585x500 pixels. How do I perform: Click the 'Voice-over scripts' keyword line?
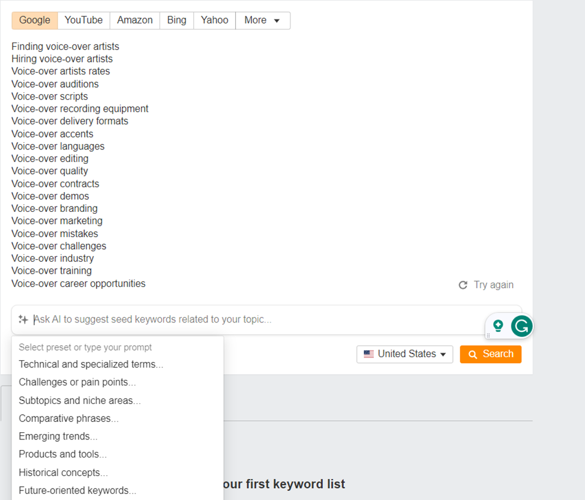click(x=50, y=96)
